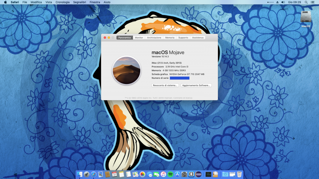Switch to the Archiviazione tab
This screenshot has width=319, height=179.
pyautogui.click(x=154, y=38)
